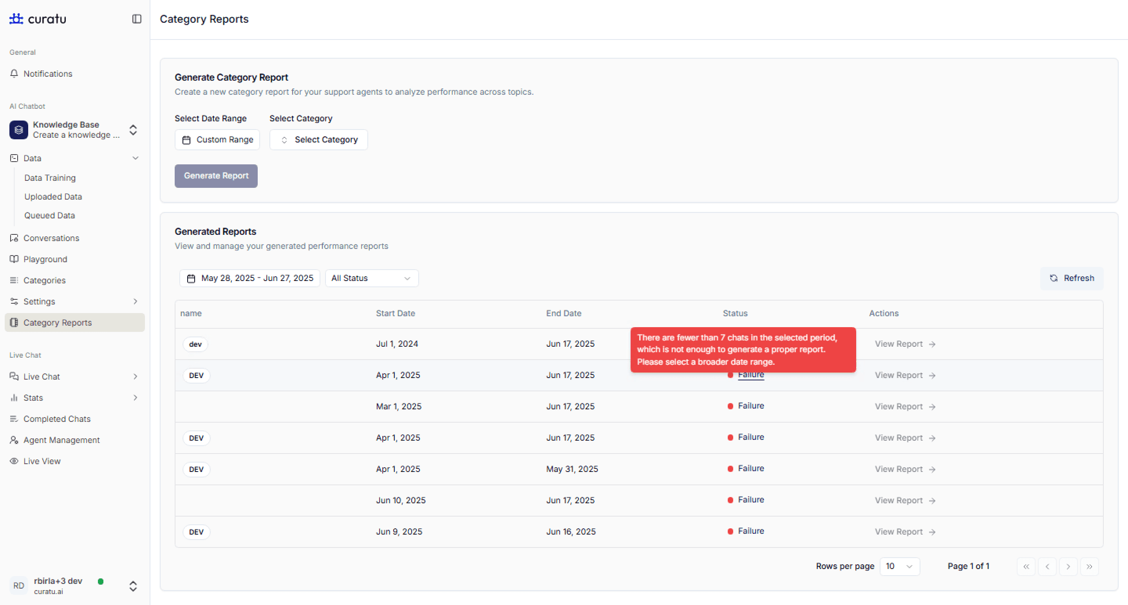Click the lowercase dev category badge
This screenshot has height=605, width=1128.
[x=195, y=344]
